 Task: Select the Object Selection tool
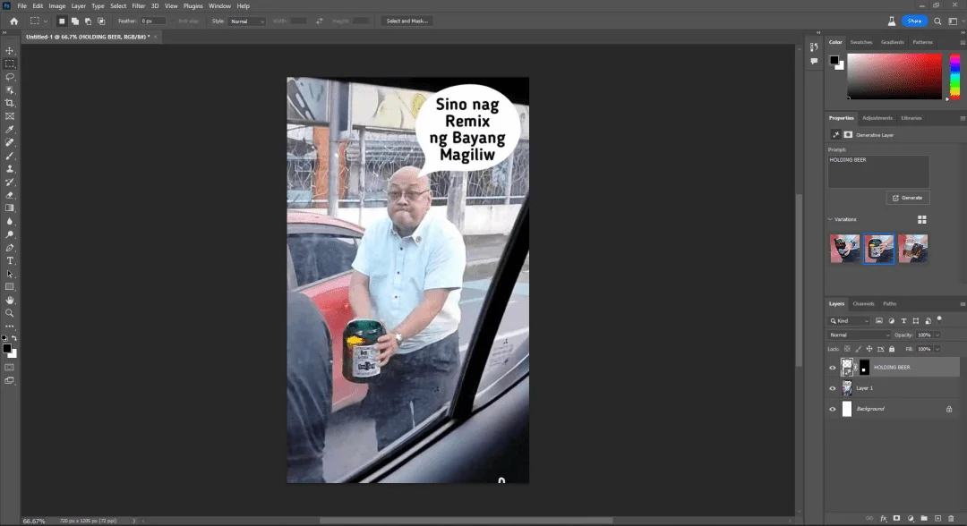click(x=10, y=90)
